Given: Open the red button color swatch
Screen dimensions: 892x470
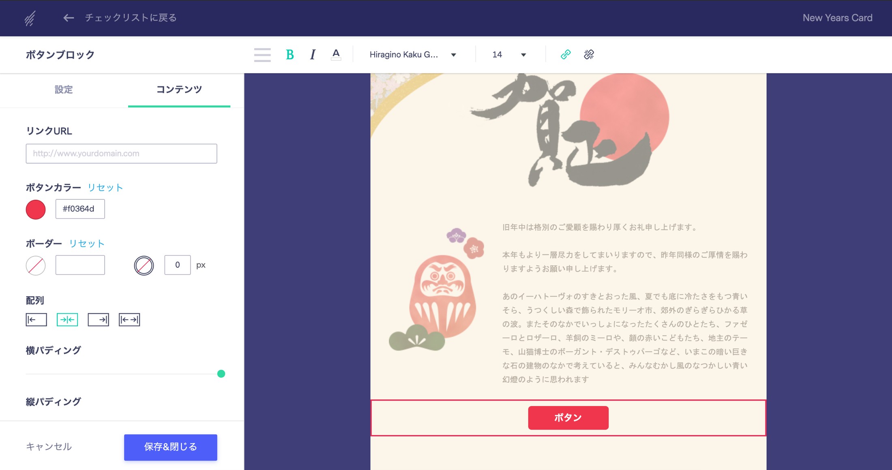Looking at the screenshot, I should click(36, 209).
